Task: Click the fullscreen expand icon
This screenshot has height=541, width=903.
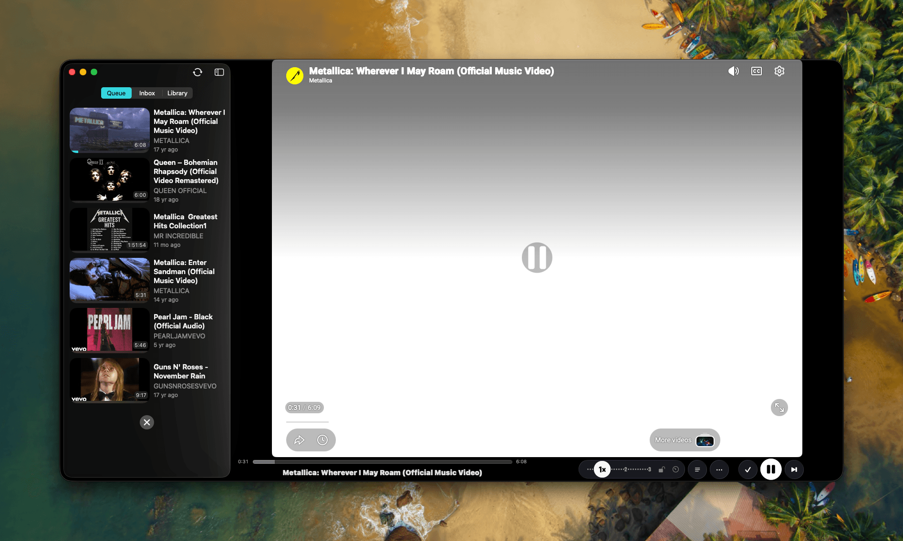Action: tap(779, 408)
